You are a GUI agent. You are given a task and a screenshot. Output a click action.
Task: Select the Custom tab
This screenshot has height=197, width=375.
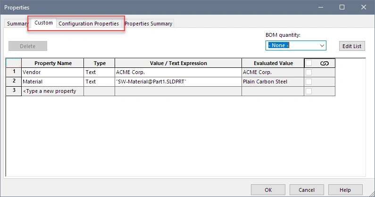(44, 23)
